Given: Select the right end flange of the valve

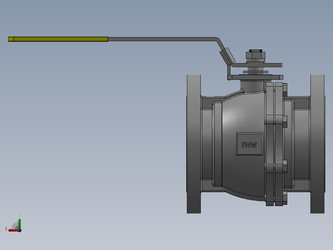Looking at the screenshot, I should tap(317, 144).
